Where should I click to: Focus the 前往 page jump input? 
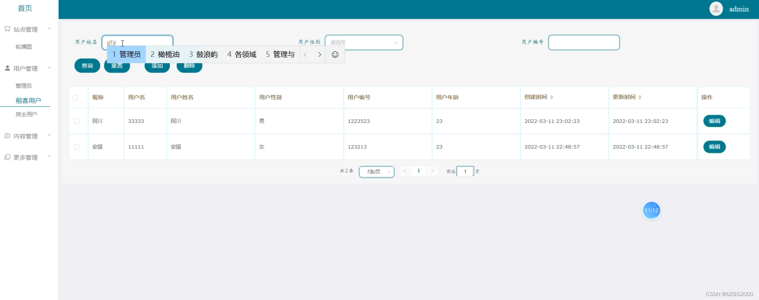(x=465, y=171)
